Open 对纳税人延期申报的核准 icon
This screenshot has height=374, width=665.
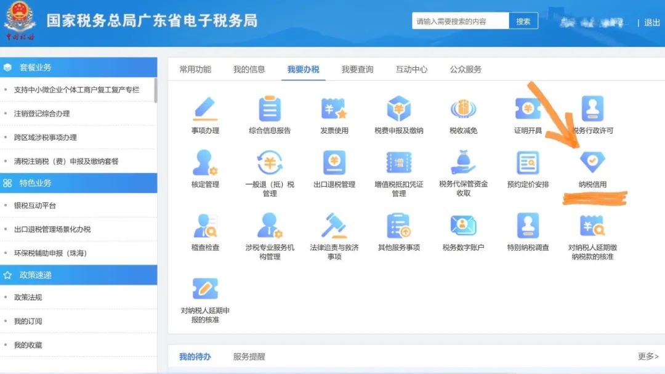click(x=205, y=289)
